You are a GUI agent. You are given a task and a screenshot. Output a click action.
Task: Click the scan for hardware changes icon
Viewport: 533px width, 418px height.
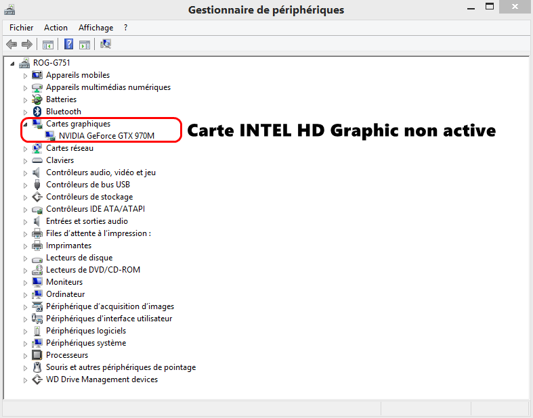106,45
